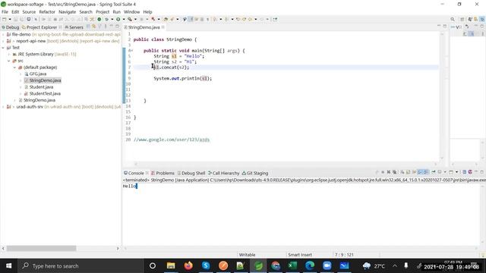Viewport: 486px width, 273px height.
Task: Collapse the src folder node
Action: 9,61
